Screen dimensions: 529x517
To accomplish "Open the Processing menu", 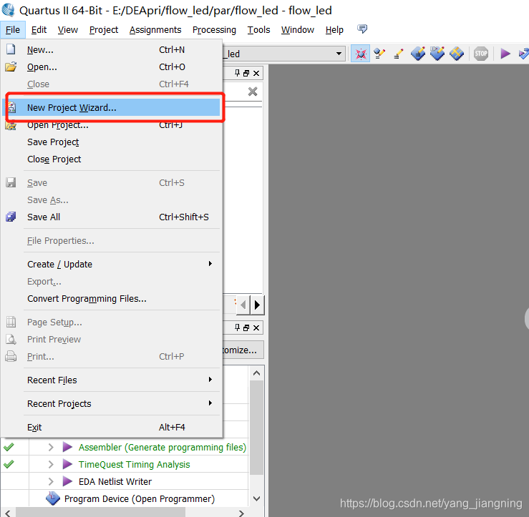I will click(214, 30).
